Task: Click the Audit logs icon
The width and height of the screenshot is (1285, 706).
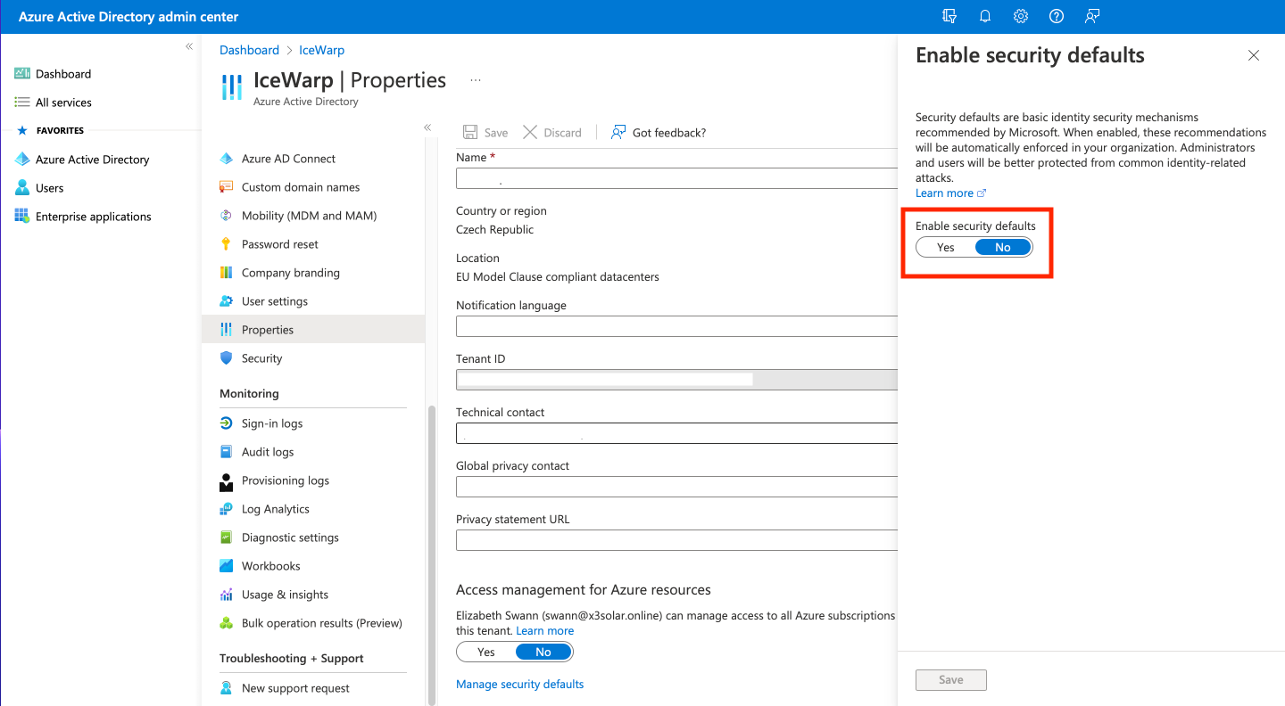Action: [x=227, y=452]
